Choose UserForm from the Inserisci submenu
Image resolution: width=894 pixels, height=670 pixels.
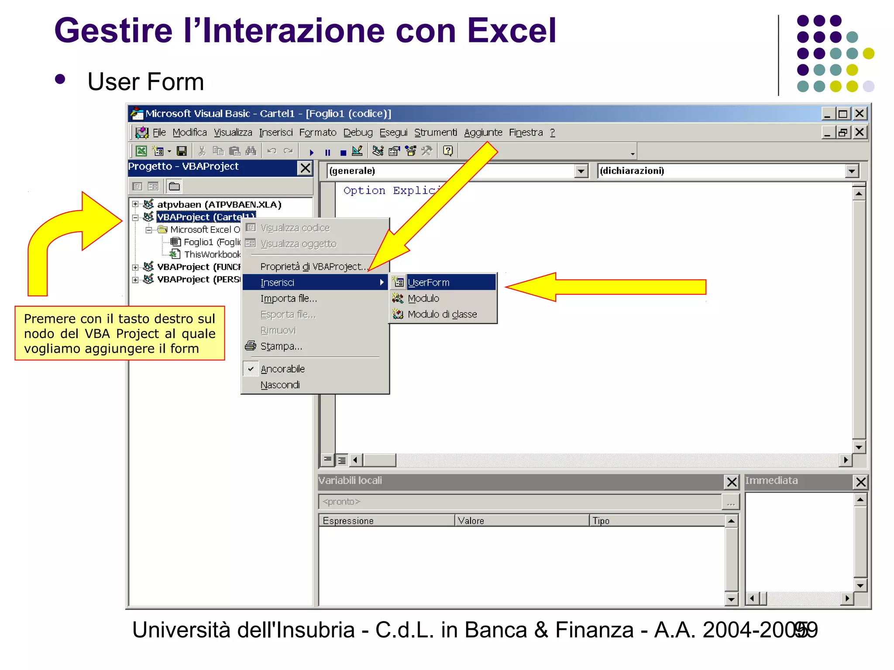[443, 282]
